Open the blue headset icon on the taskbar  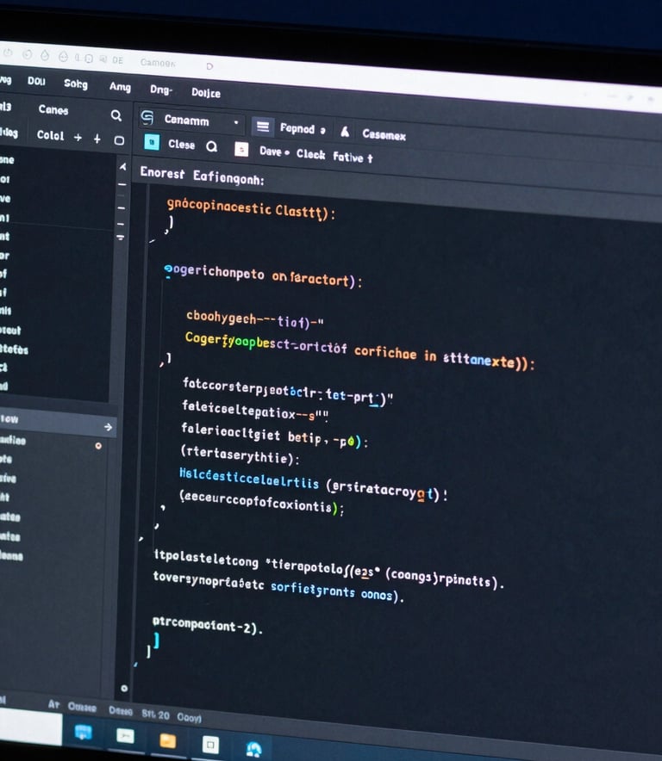coord(253,749)
